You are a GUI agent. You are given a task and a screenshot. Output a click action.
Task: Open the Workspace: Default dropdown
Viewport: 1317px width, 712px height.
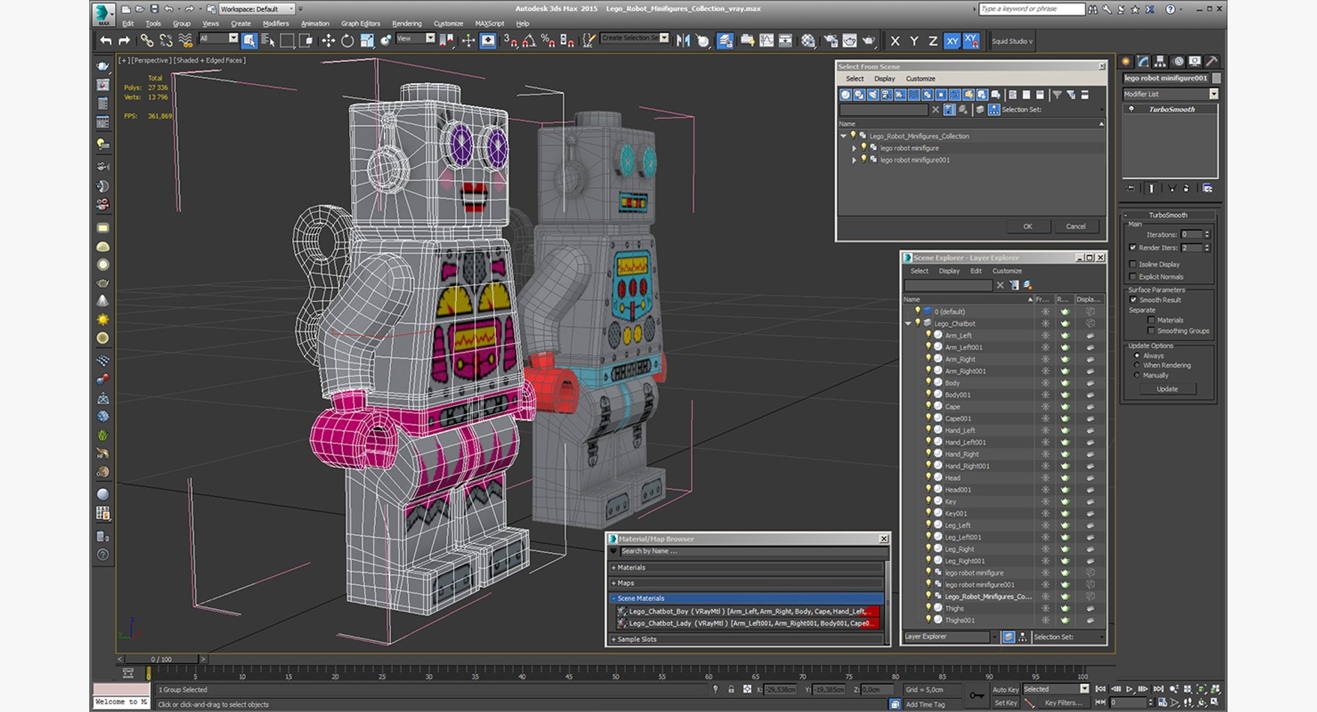[257, 9]
